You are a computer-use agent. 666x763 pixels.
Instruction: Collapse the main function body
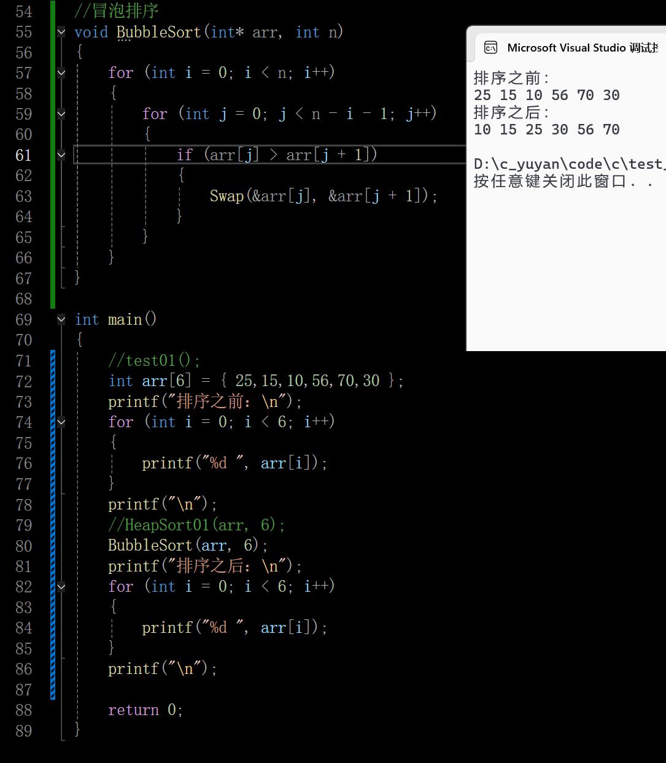point(60,319)
